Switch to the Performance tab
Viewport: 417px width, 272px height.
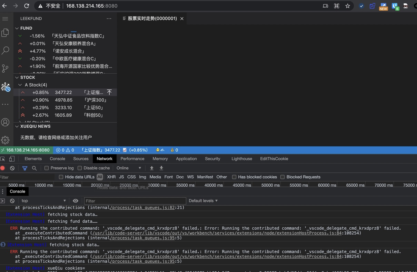132,159
